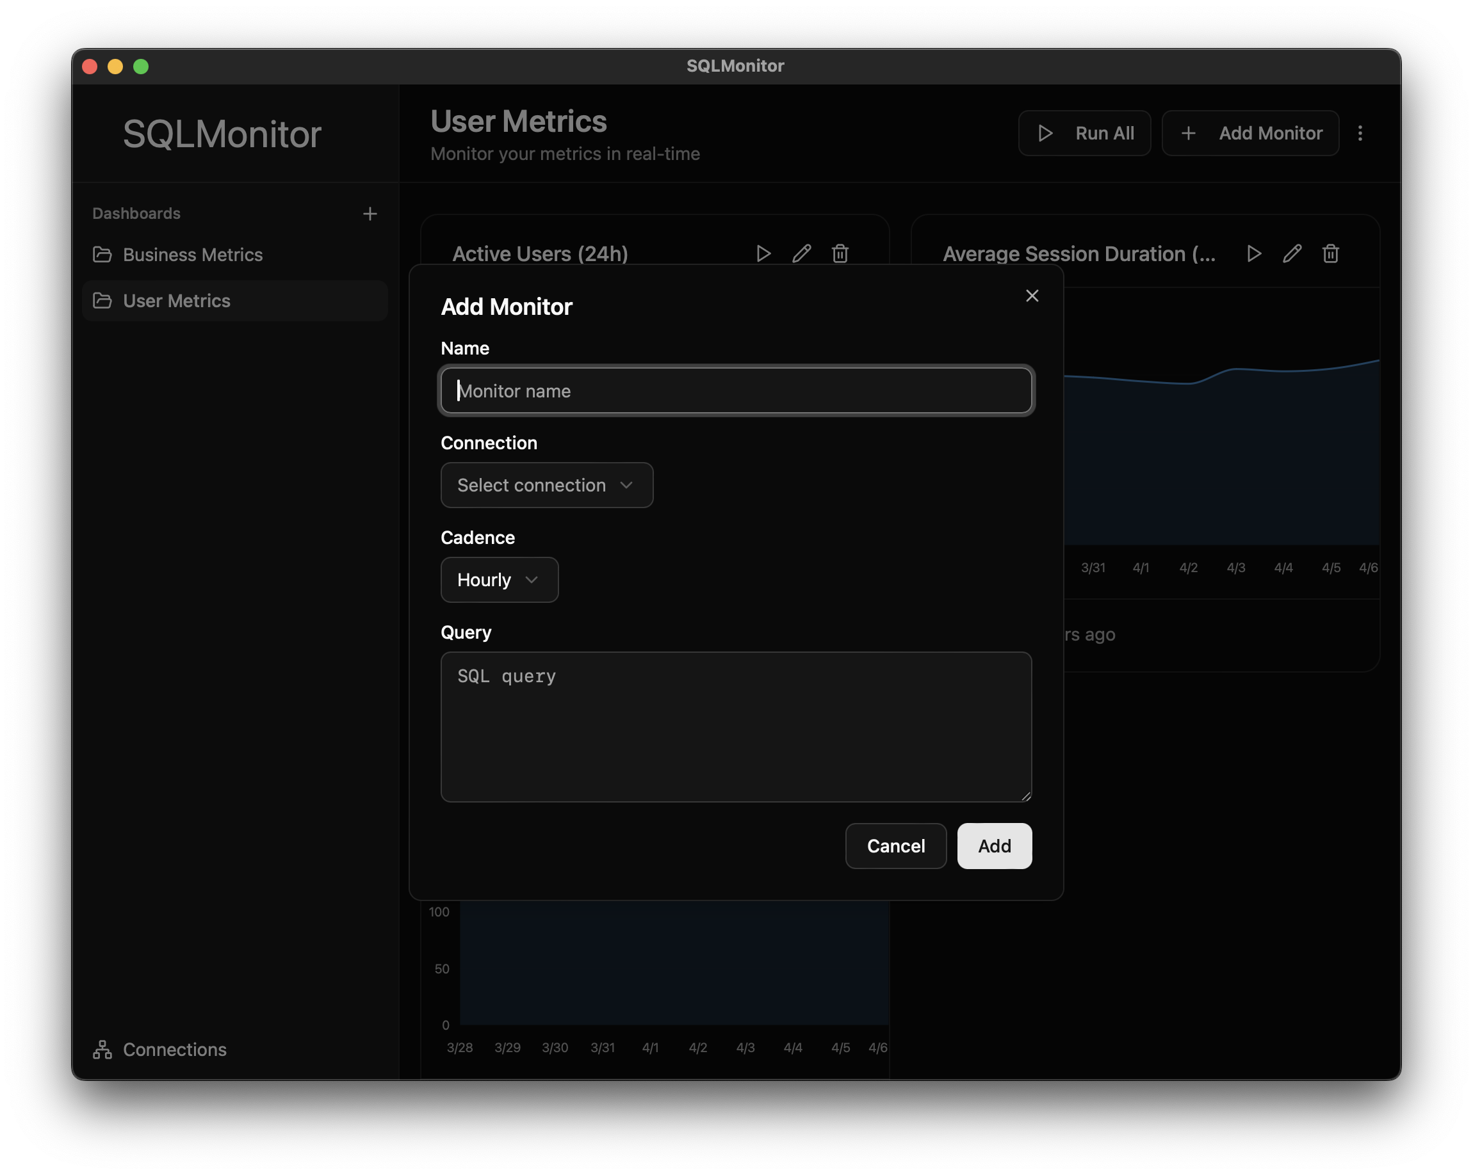Screen dimensions: 1473x1175
Task: Close the Add Monitor dialog
Action: click(1032, 296)
